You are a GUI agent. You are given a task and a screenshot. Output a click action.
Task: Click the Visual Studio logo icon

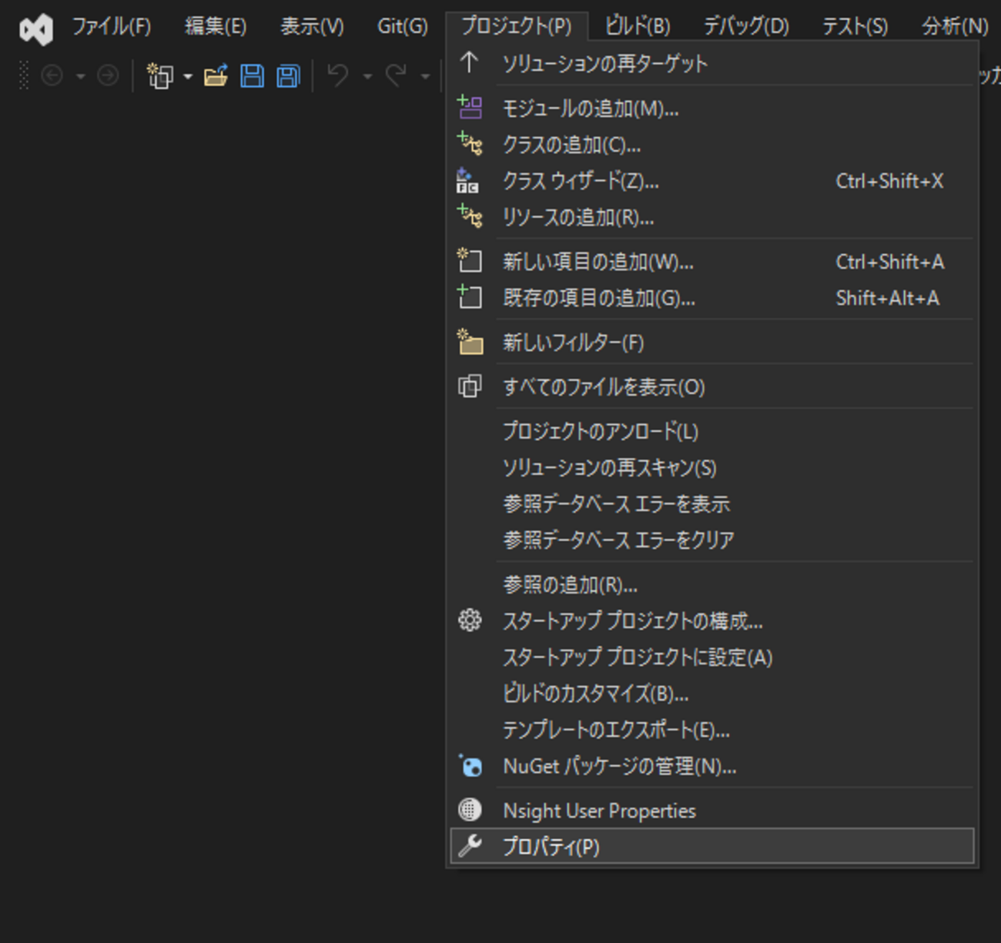coord(36,29)
